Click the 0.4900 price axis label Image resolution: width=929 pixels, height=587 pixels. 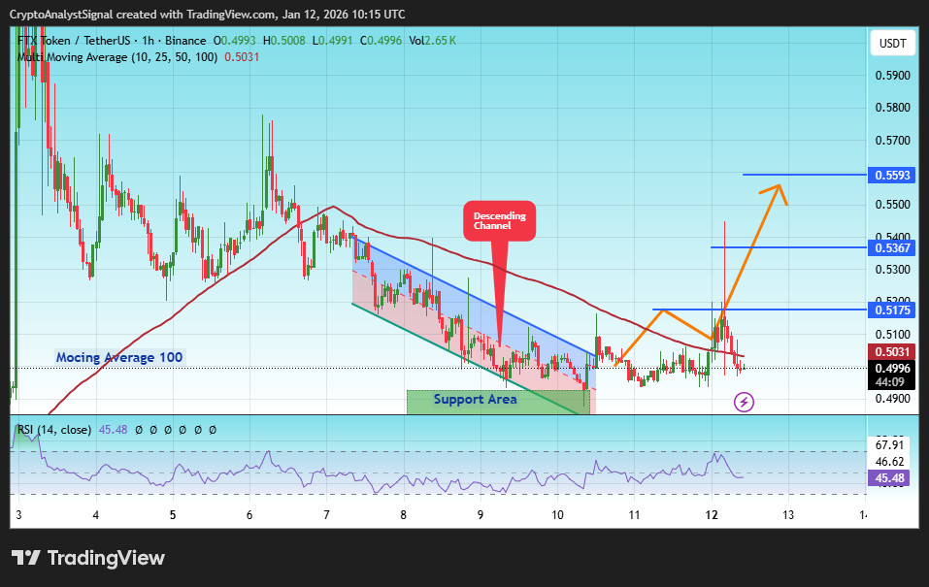point(892,399)
